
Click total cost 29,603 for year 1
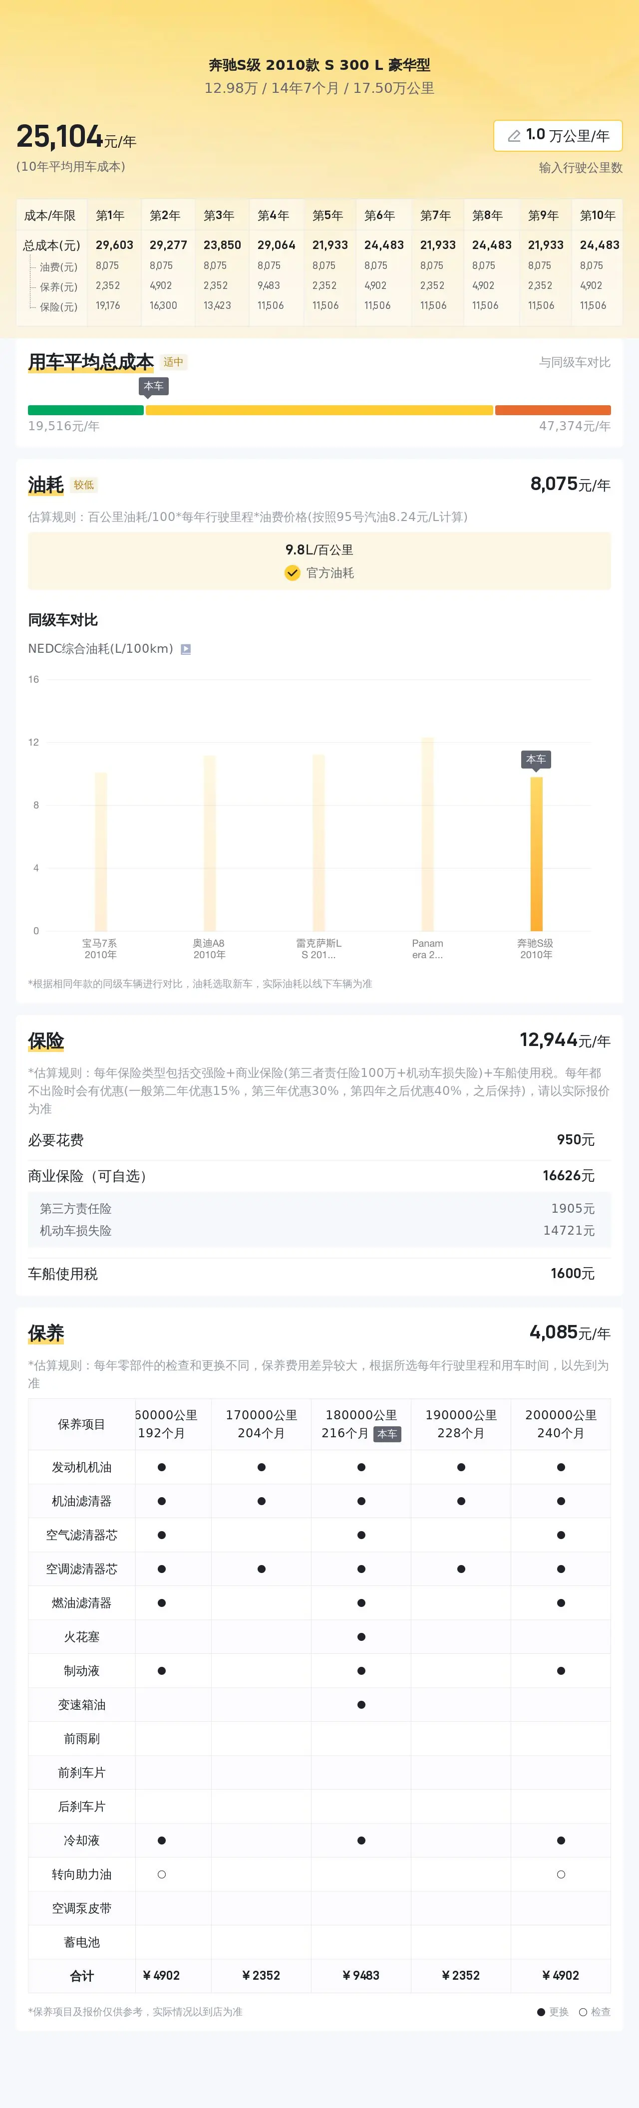point(114,245)
